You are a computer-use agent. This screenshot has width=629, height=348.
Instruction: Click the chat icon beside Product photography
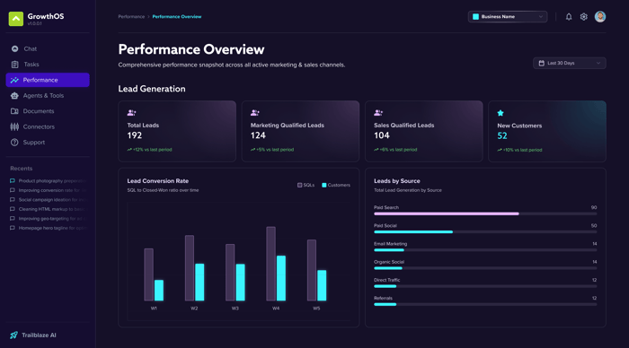tap(13, 181)
